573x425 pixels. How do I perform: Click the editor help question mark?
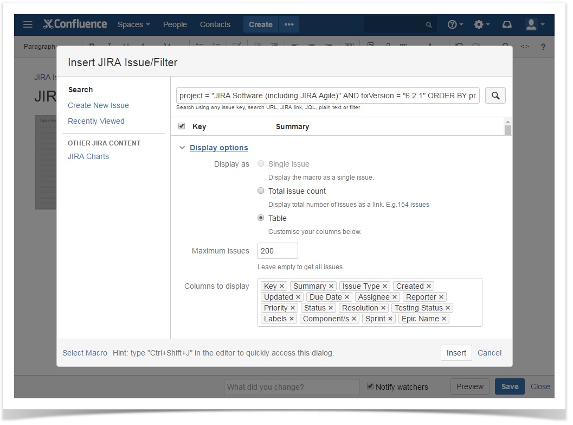click(543, 47)
